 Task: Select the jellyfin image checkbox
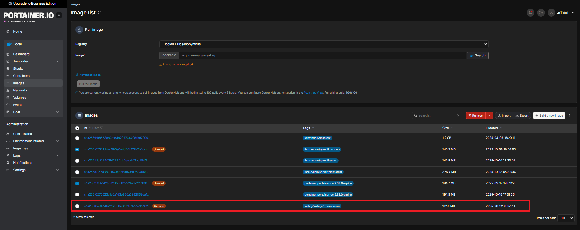(x=77, y=138)
